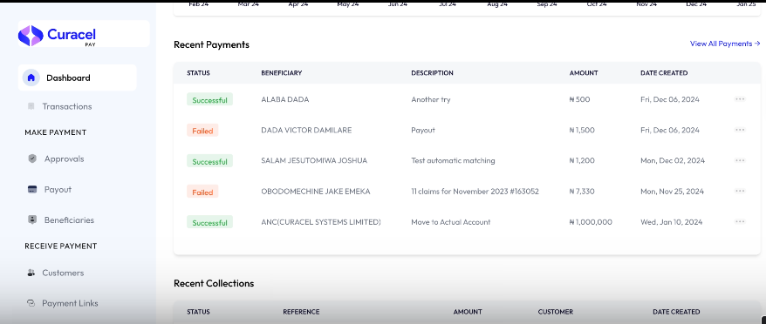Click Failed badge for OBODOMECHINE JAKE EMEKA

(202, 192)
